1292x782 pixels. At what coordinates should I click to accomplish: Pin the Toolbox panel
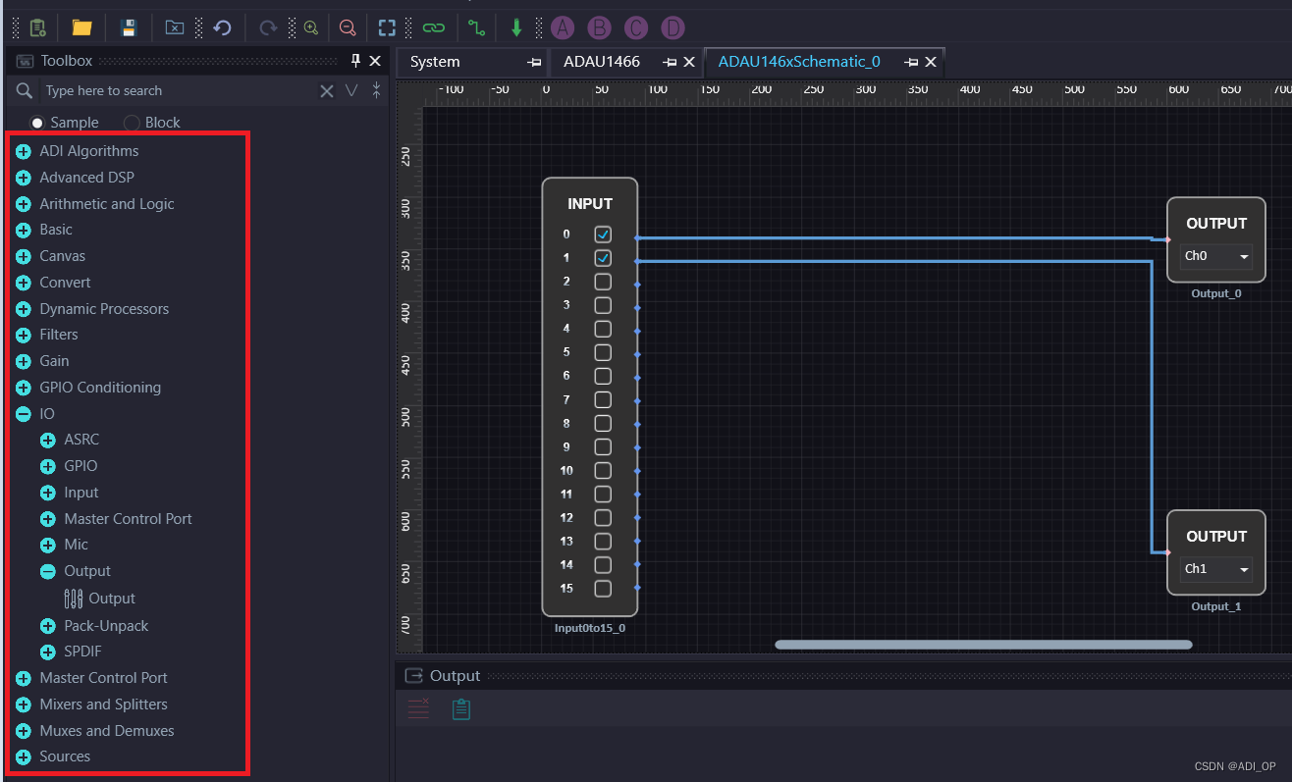[355, 61]
